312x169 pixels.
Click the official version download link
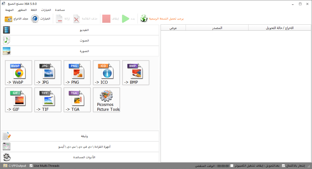point(162,19)
